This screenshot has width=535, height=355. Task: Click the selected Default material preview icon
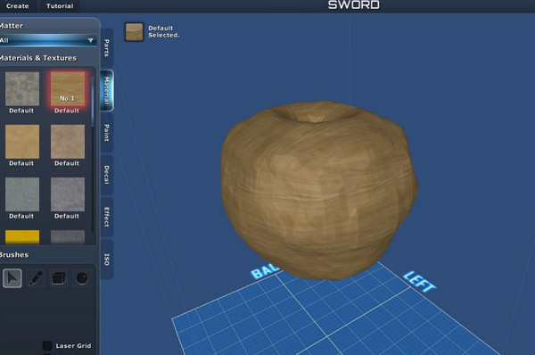(134, 32)
